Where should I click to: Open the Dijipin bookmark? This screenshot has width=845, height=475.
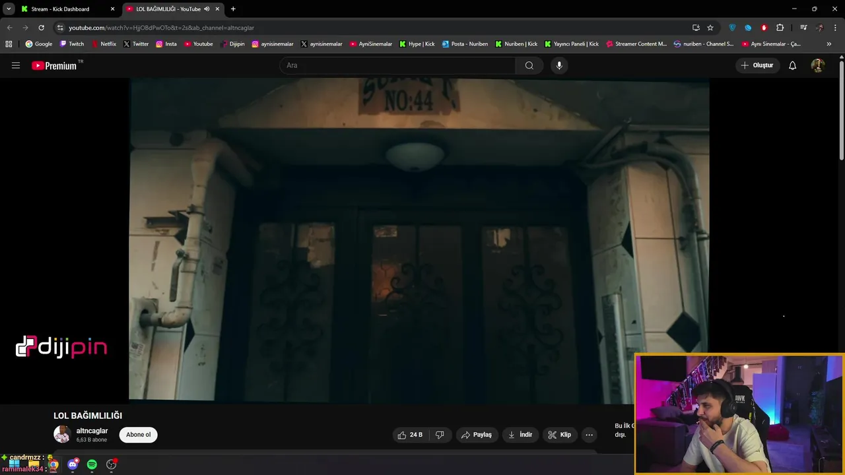pos(232,44)
